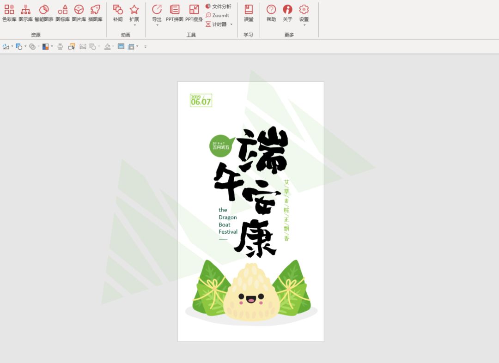Open the 图标库 icon library
The width and height of the screenshot is (499, 363).
tap(62, 13)
